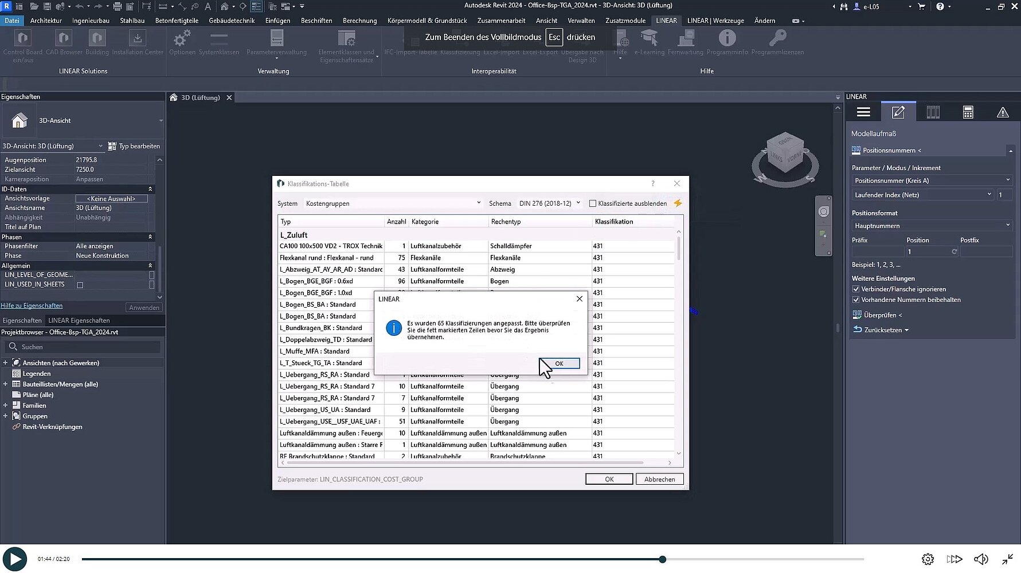Open the Installation Center
Screen dimensions: 1021x573
tap(138, 39)
